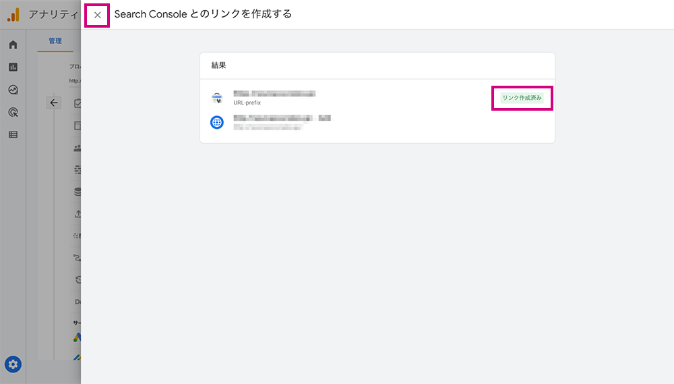Open the Advertising icon in sidebar
674x384 pixels.
(x=13, y=112)
